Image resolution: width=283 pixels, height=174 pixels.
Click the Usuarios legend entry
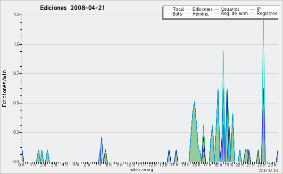click(227, 9)
